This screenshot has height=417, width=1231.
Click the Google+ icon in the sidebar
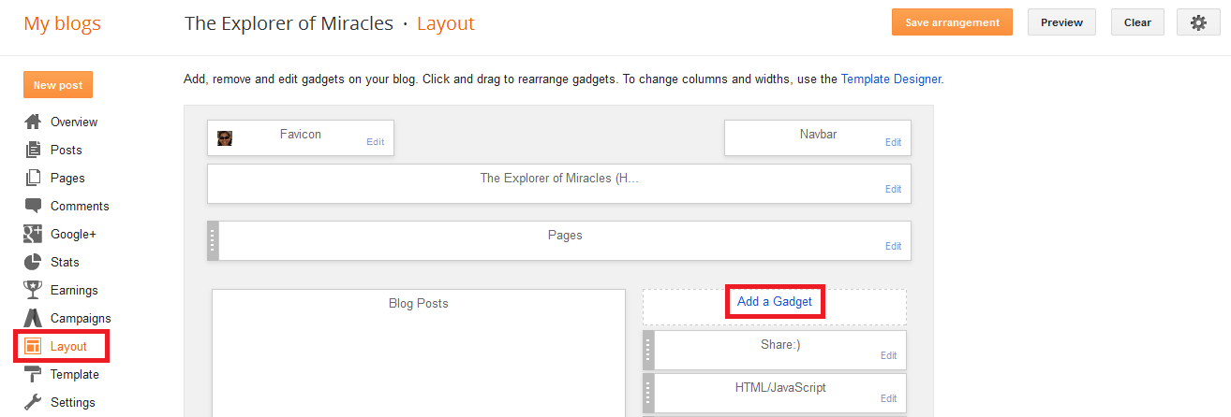(33, 234)
